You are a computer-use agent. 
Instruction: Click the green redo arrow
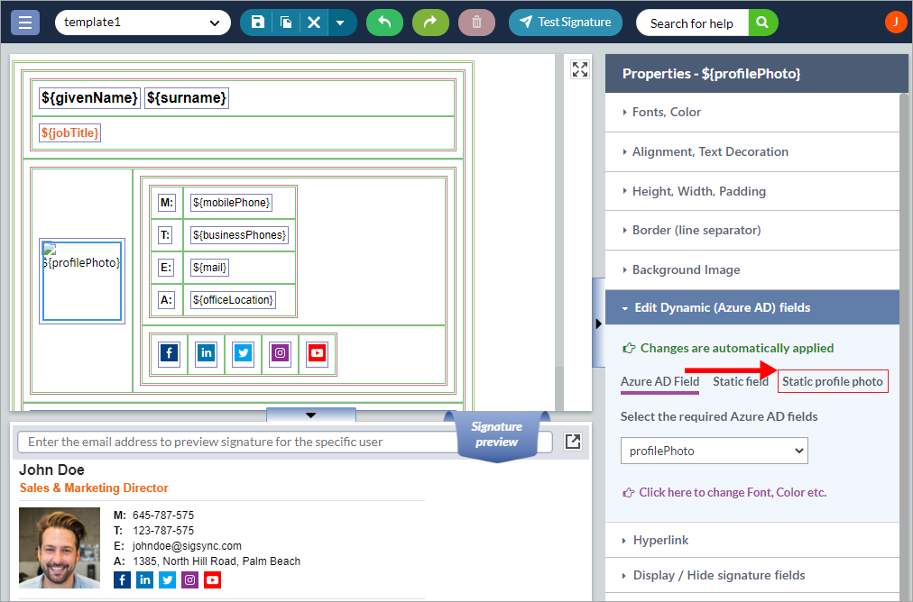tap(430, 23)
